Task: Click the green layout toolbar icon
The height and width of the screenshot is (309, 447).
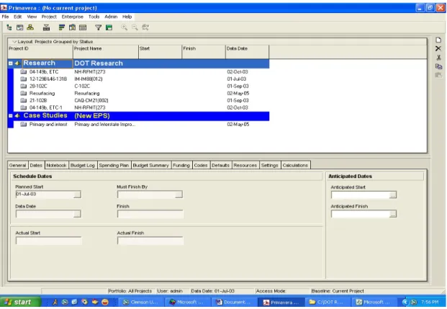Action: point(109,27)
